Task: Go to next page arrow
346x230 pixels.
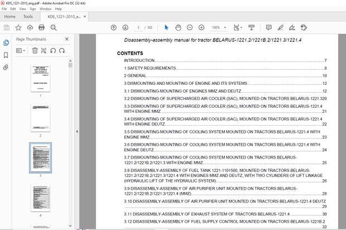Action: pos(126,27)
